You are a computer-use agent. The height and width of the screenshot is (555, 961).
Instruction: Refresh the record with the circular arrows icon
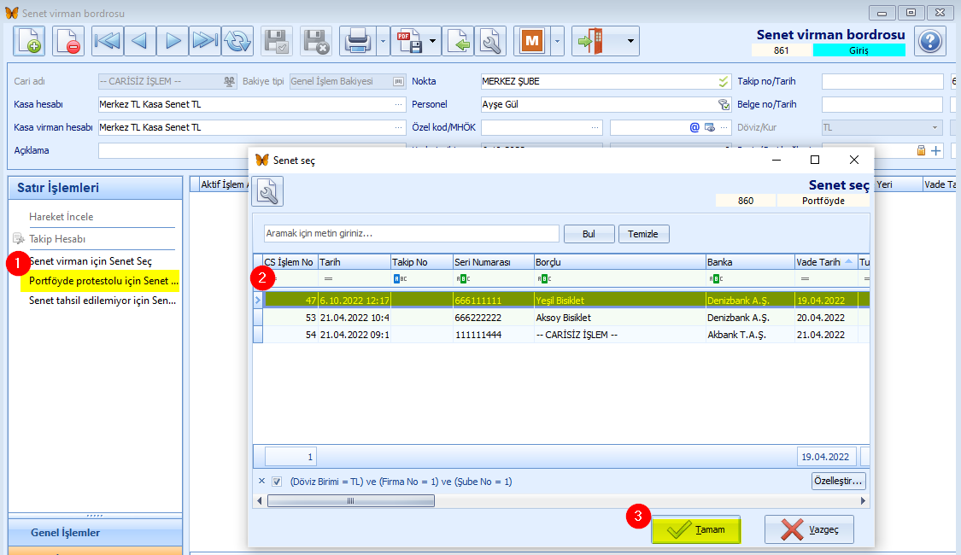tap(237, 41)
